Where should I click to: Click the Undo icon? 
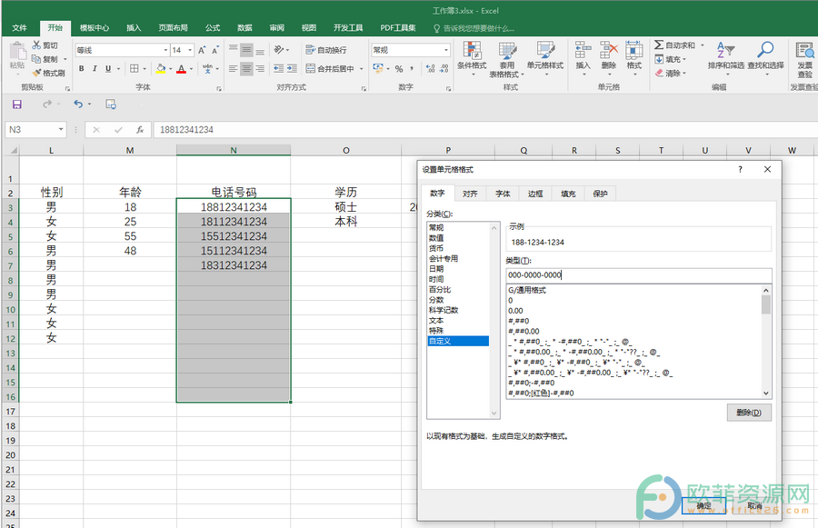pyautogui.click(x=78, y=105)
